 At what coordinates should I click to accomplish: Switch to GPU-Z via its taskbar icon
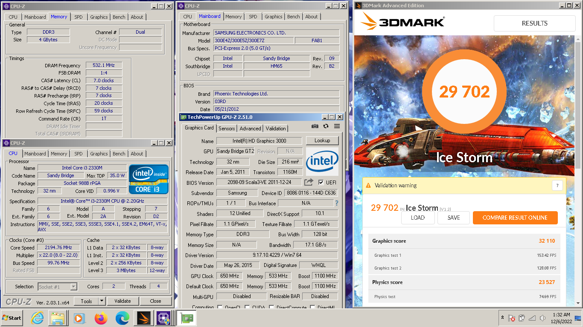pos(187,318)
